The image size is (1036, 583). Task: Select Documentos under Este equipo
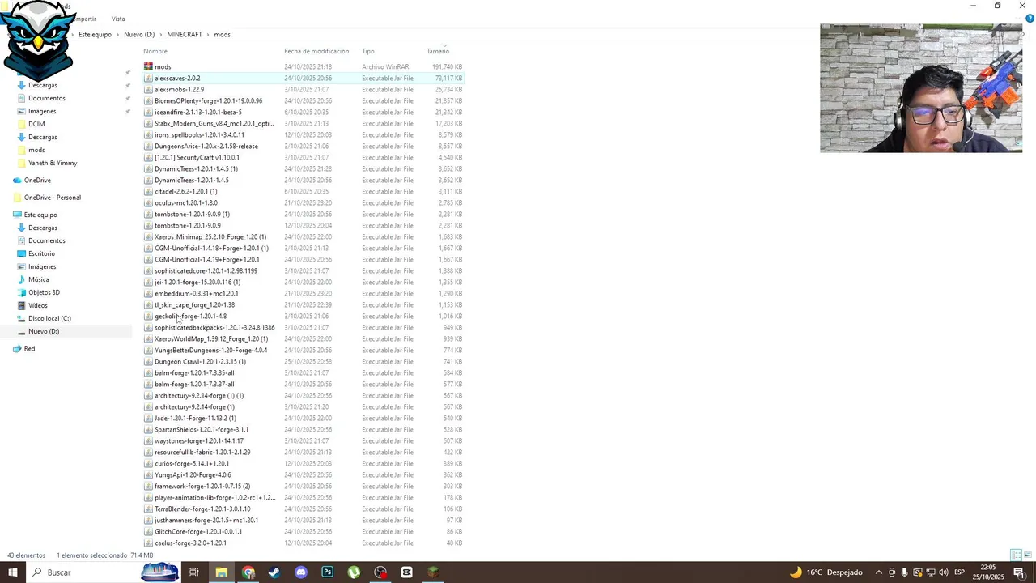[47, 240]
